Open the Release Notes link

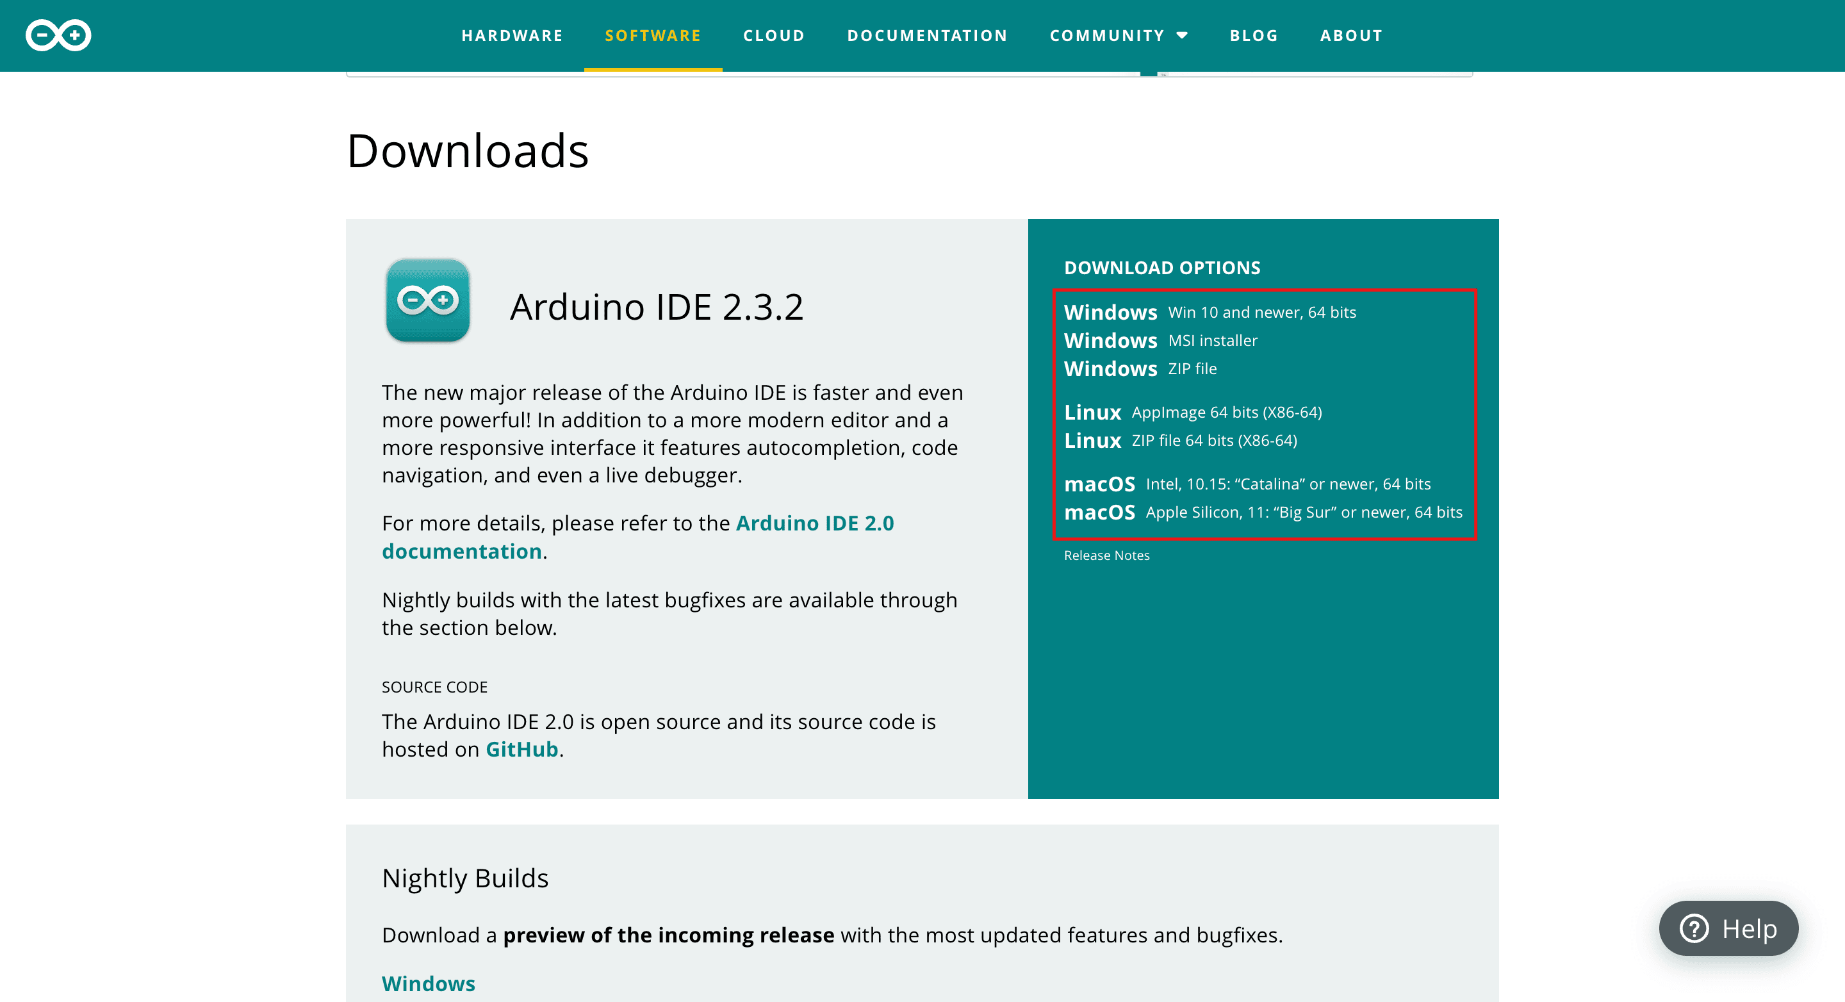(x=1106, y=555)
